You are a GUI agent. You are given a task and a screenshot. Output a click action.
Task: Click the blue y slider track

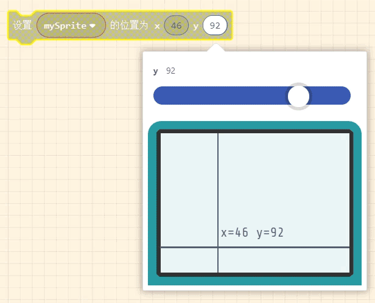point(252,96)
